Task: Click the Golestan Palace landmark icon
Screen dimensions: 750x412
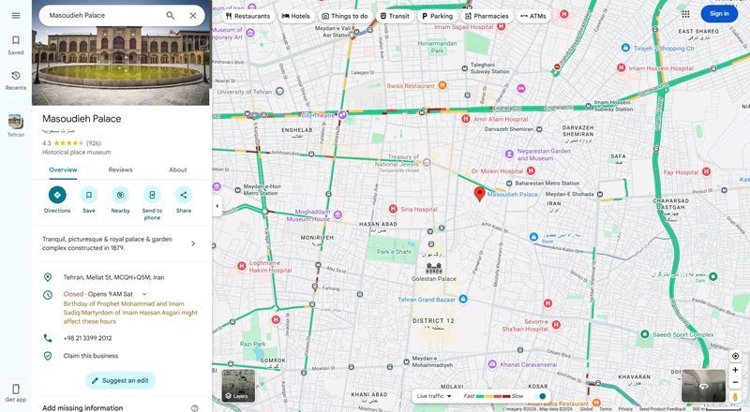Action: [434, 268]
